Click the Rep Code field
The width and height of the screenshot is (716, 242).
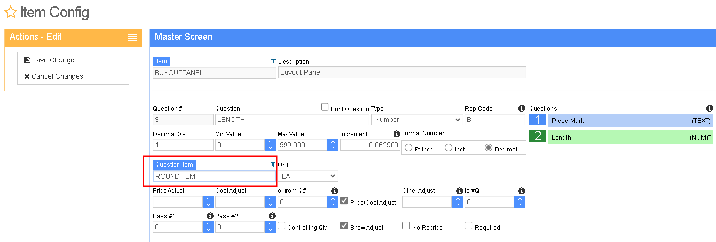pyautogui.click(x=495, y=120)
